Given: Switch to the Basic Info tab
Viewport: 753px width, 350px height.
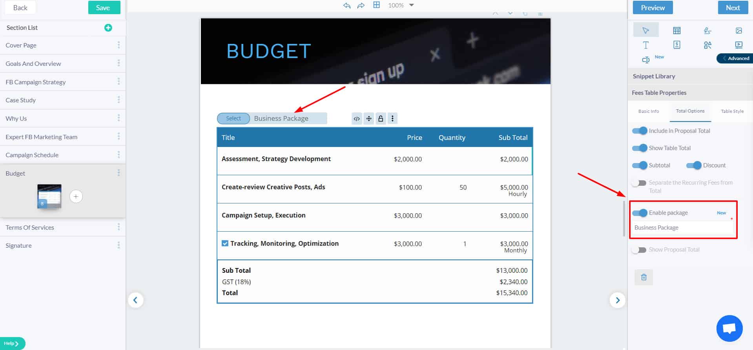Looking at the screenshot, I should [x=649, y=111].
